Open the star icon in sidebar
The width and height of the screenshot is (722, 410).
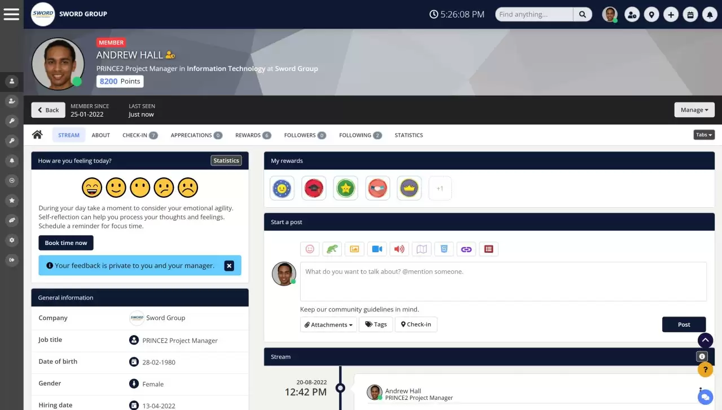pos(11,200)
